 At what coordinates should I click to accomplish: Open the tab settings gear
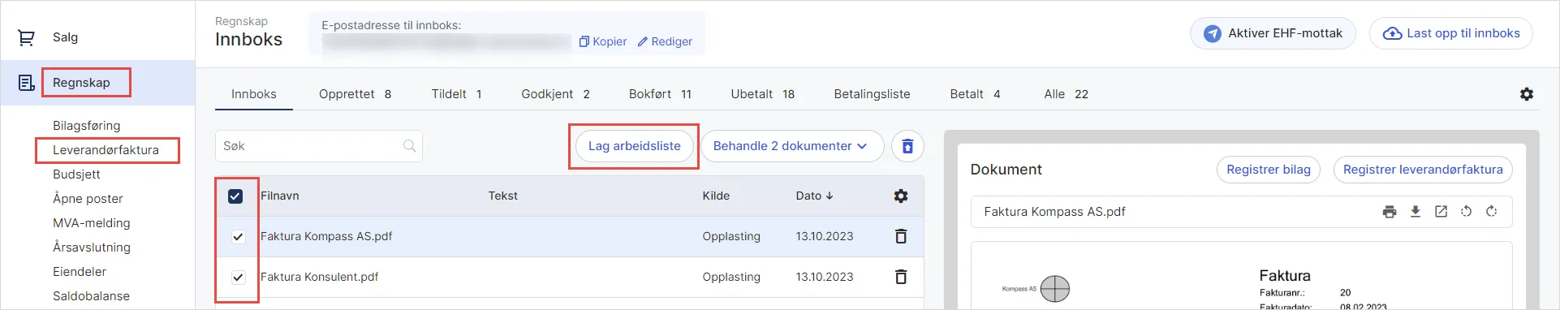tap(1527, 94)
